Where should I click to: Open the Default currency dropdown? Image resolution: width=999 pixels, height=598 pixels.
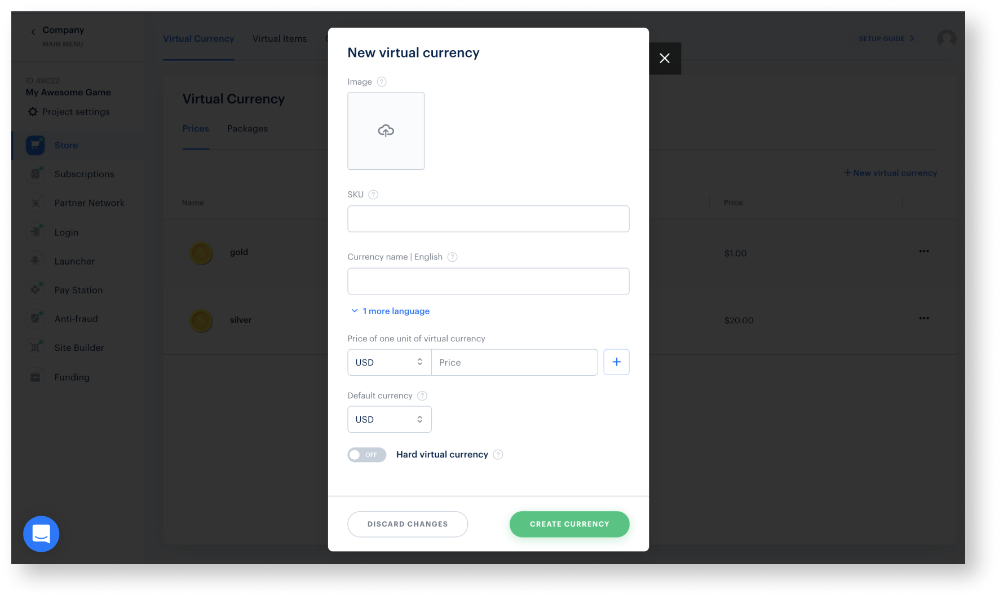[389, 419]
